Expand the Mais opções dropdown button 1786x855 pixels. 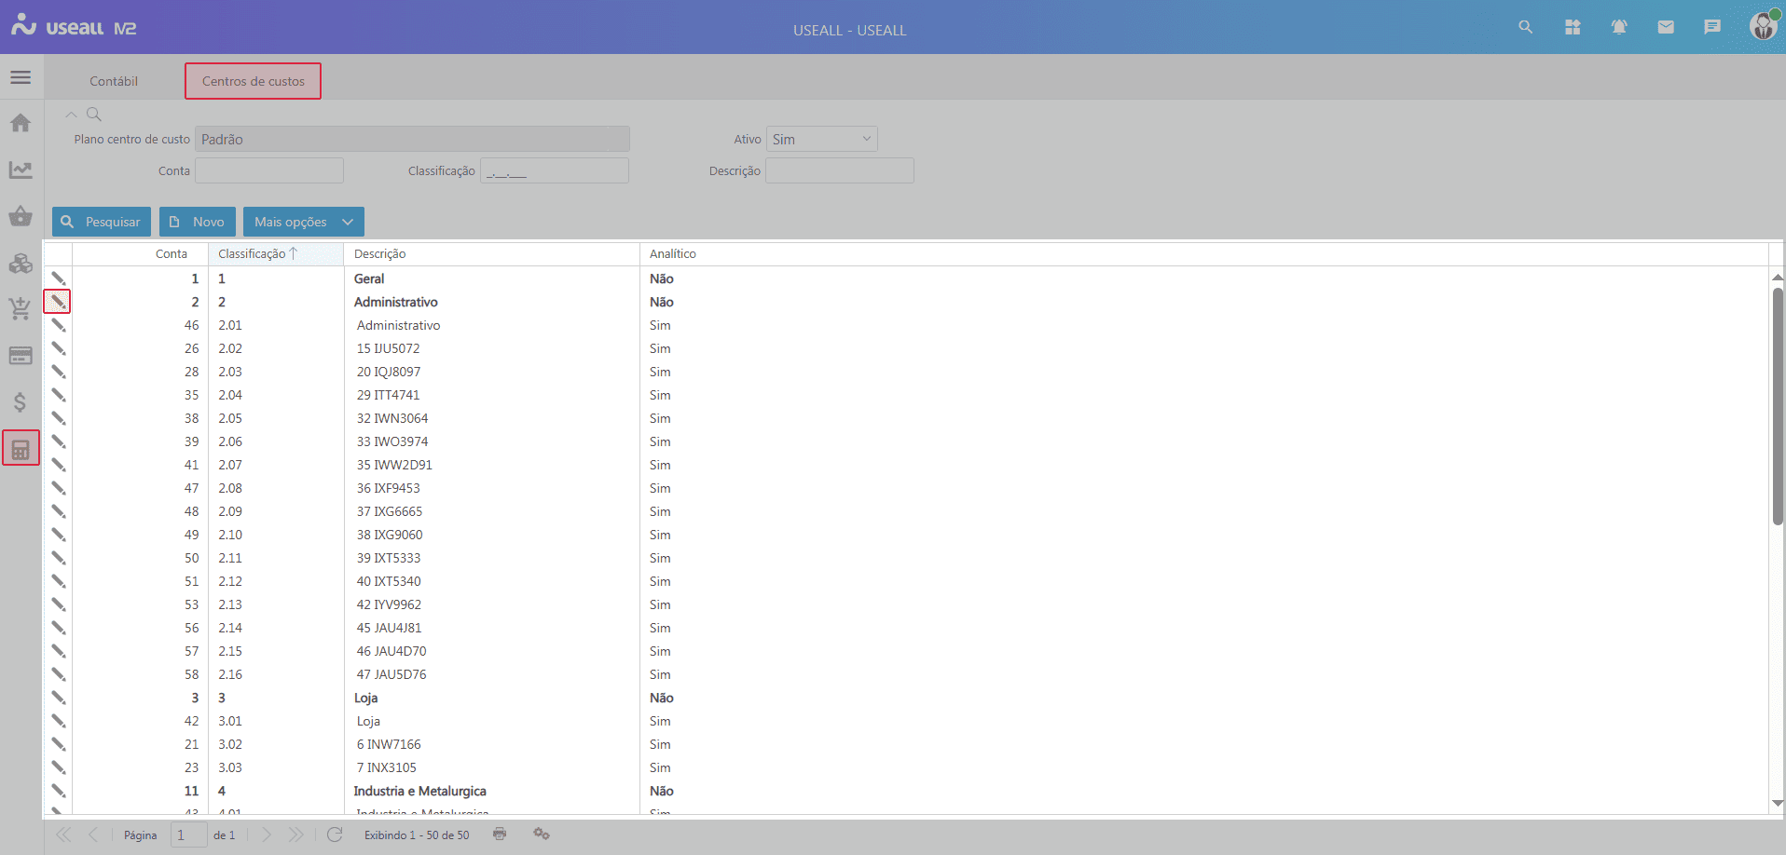tap(303, 222)
